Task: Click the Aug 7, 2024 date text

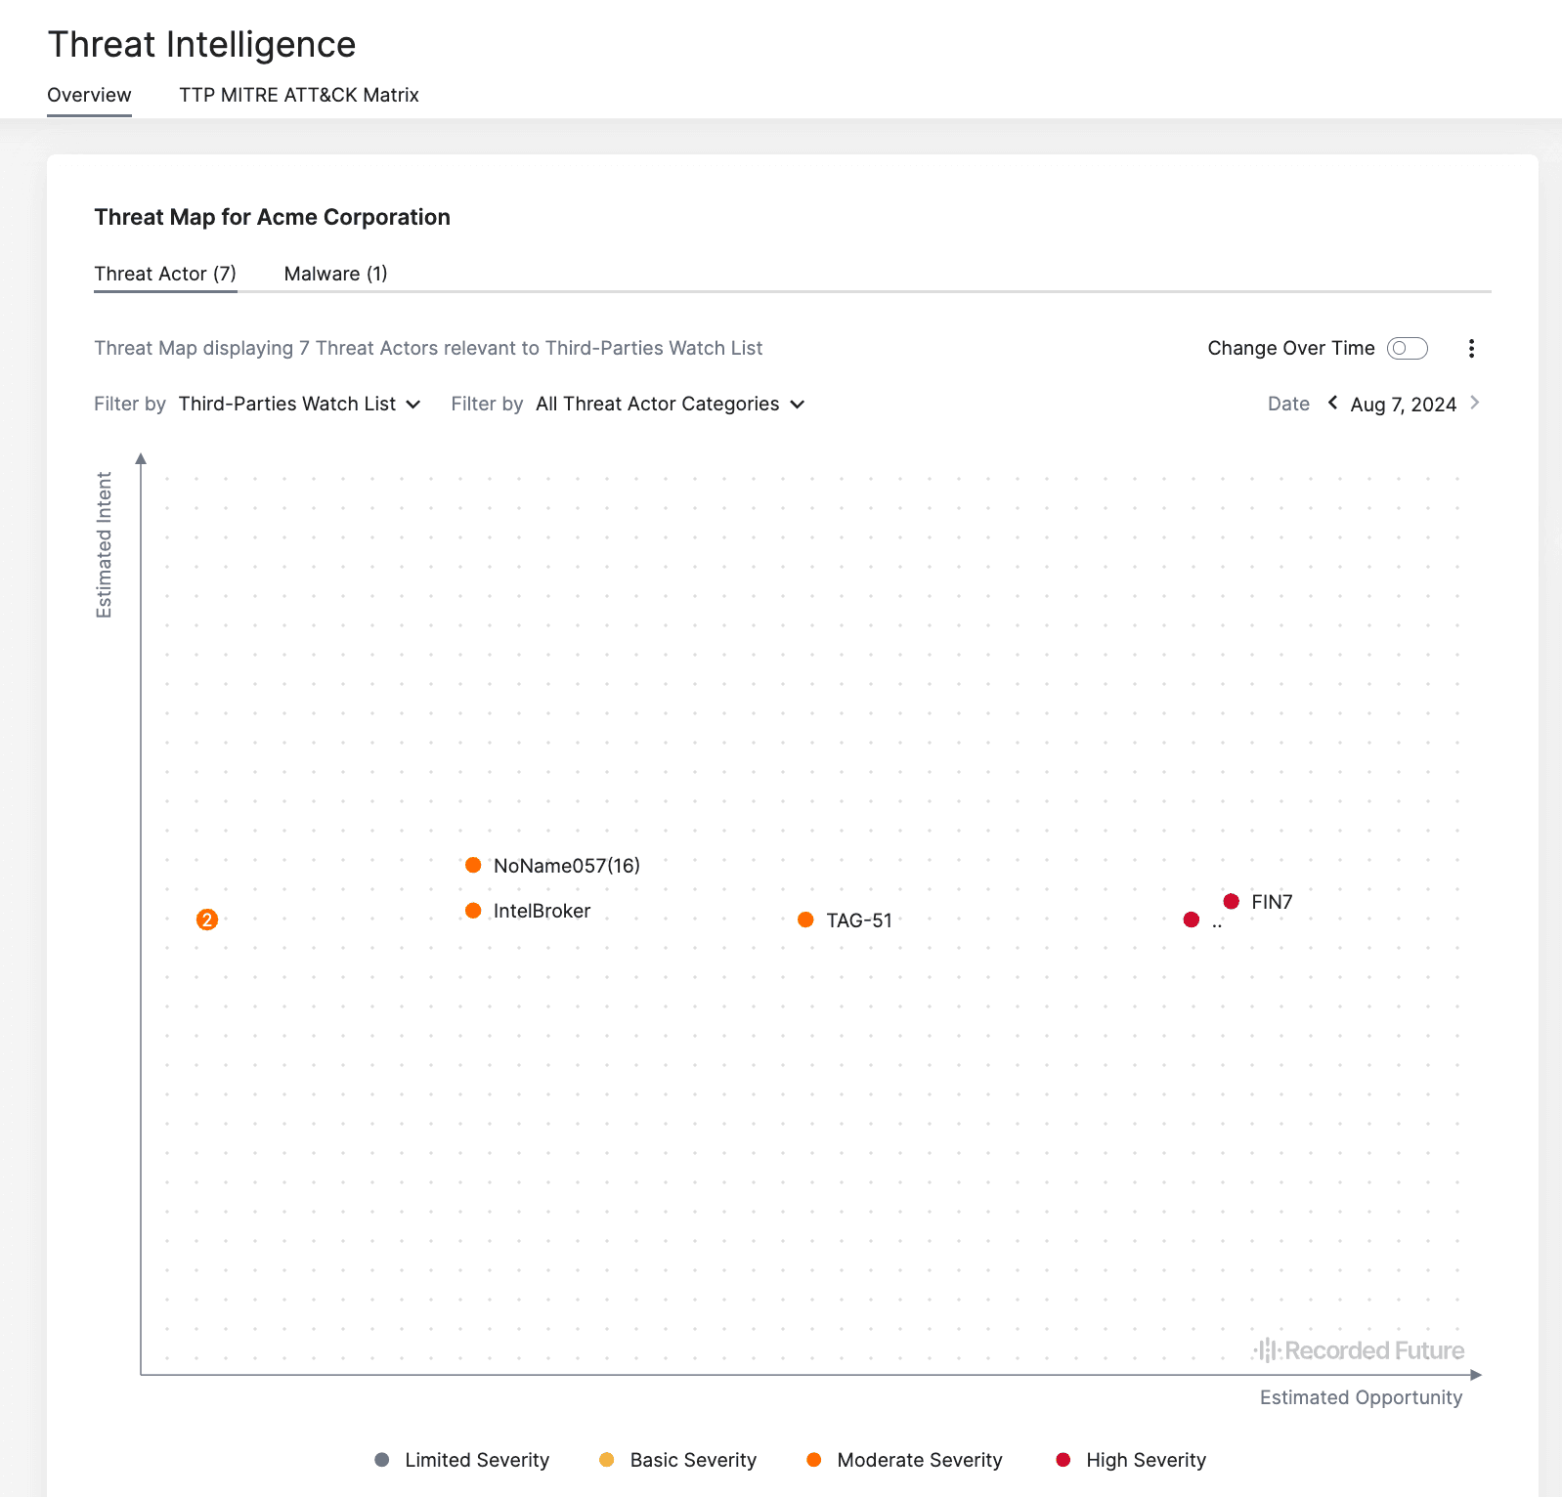Action: tap(1404, 405)
